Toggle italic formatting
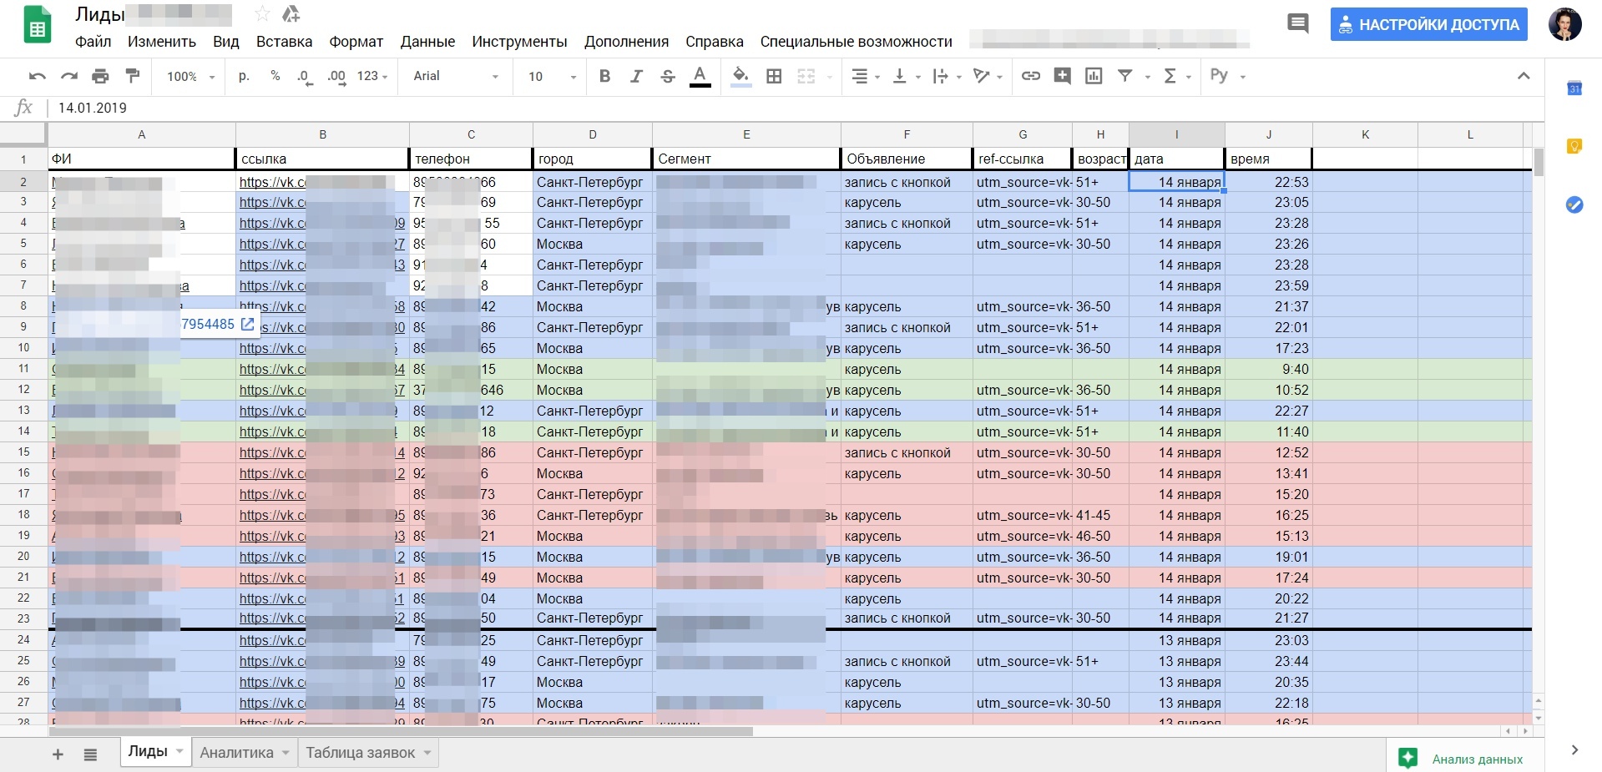 636,76
